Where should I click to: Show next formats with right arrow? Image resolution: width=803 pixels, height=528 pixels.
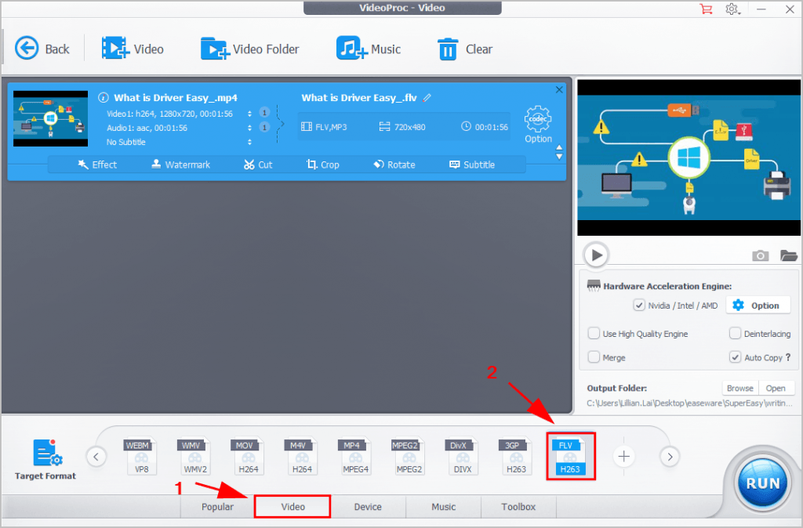tap(670, 456)
